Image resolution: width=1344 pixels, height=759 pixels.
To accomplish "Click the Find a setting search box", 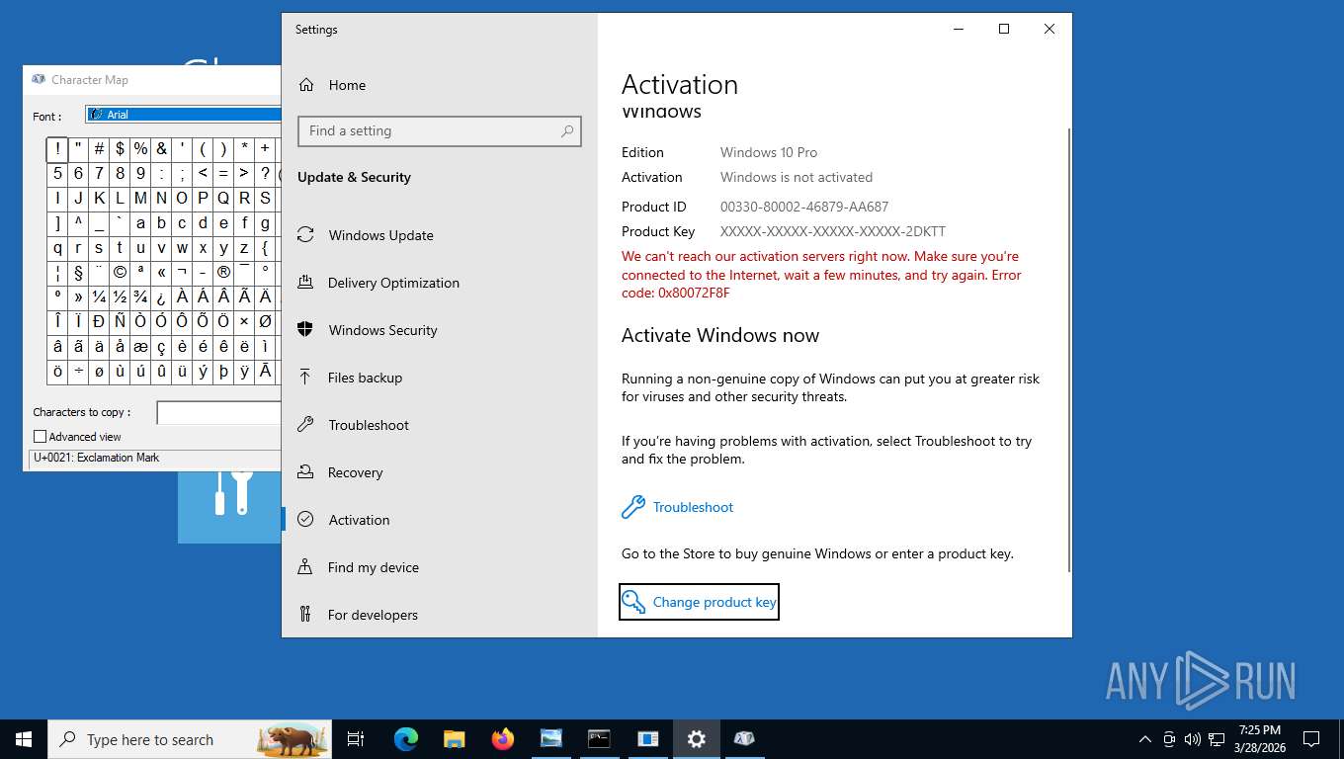I will pyautogui.click(x=439, y=130).
